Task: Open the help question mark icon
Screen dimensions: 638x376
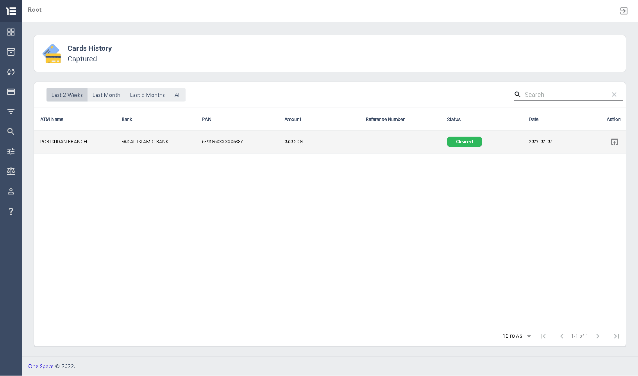Action: 11,211
